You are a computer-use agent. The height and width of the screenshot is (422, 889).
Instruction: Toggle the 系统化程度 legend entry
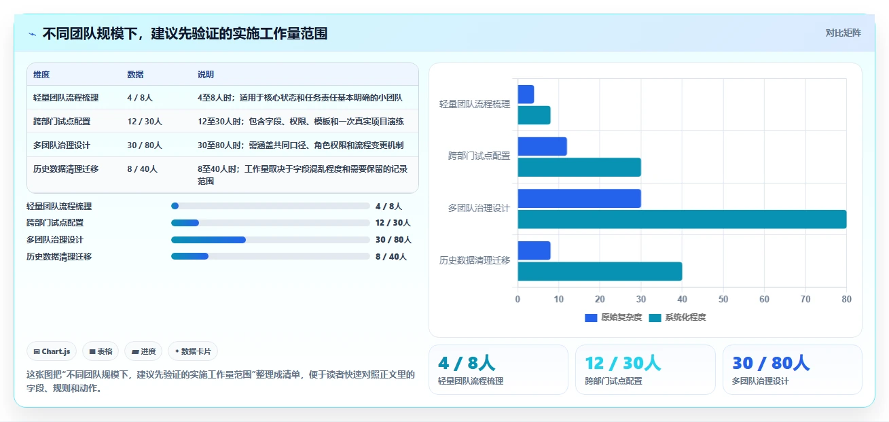(677, 317)
